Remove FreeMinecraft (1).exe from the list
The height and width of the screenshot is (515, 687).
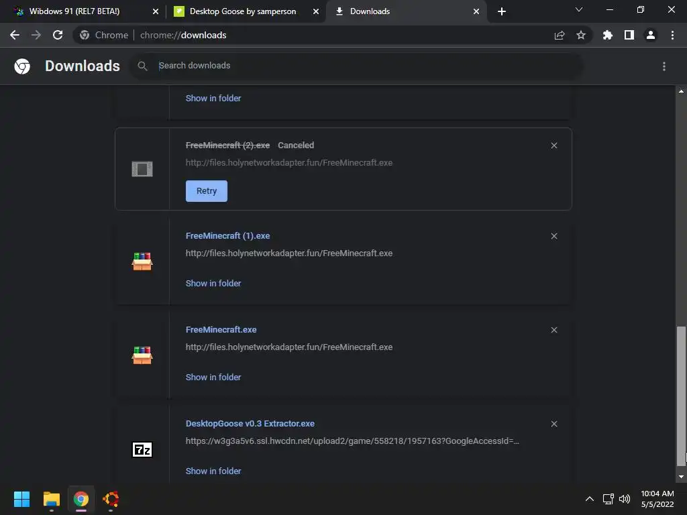click(x=553, y=236)
